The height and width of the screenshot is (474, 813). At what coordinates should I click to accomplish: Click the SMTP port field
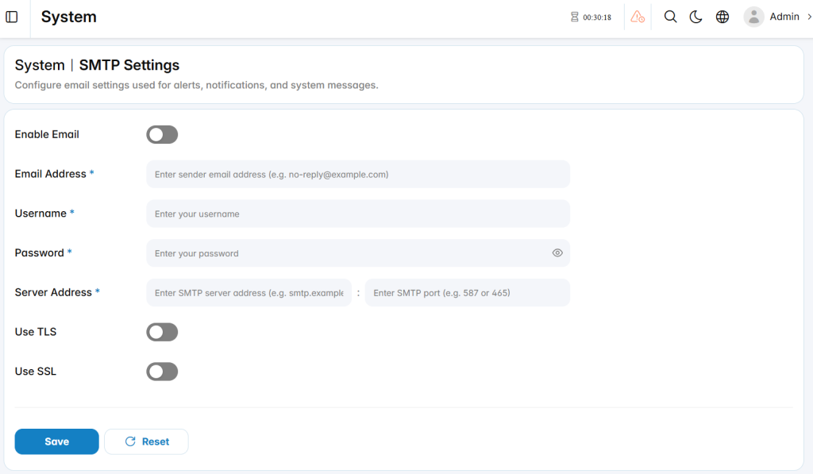[467, 292]
